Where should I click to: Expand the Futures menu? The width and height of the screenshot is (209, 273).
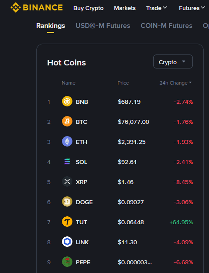(192, 8)
